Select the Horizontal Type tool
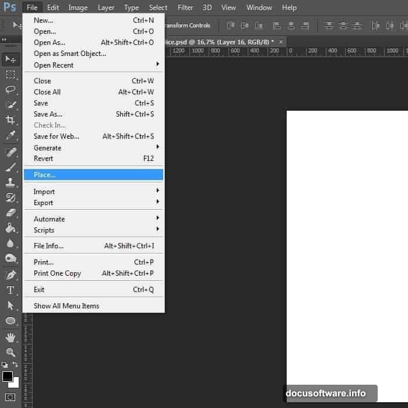Screen dimensions: 408x408 pos(10,290)
